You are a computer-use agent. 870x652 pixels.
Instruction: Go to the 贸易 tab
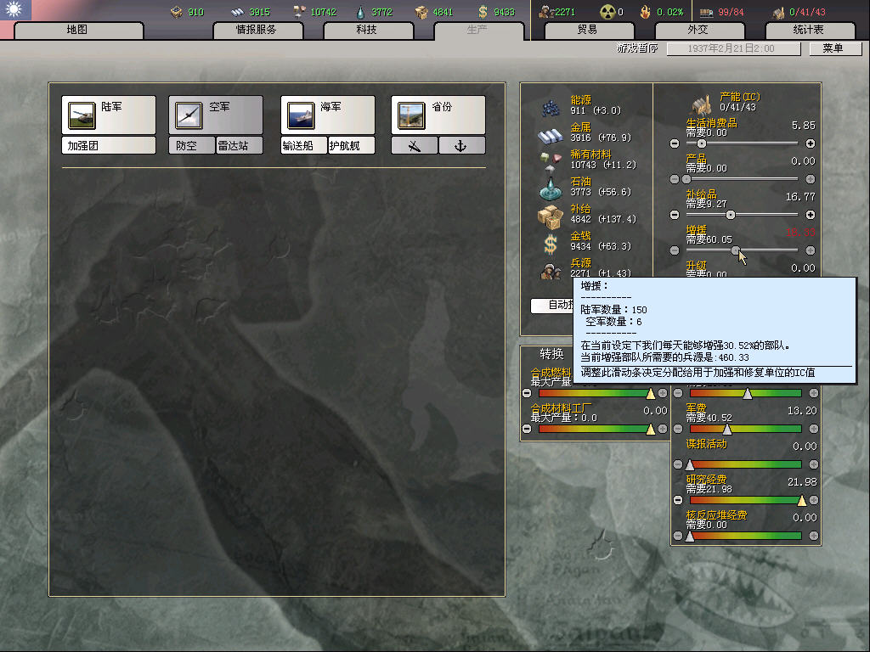[589, 30]
